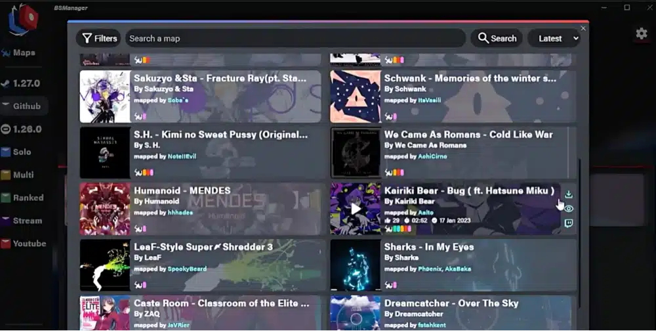This screenshot has height=331, width=656.
Task: Click the Search button
Action: [x=497, y=39]
